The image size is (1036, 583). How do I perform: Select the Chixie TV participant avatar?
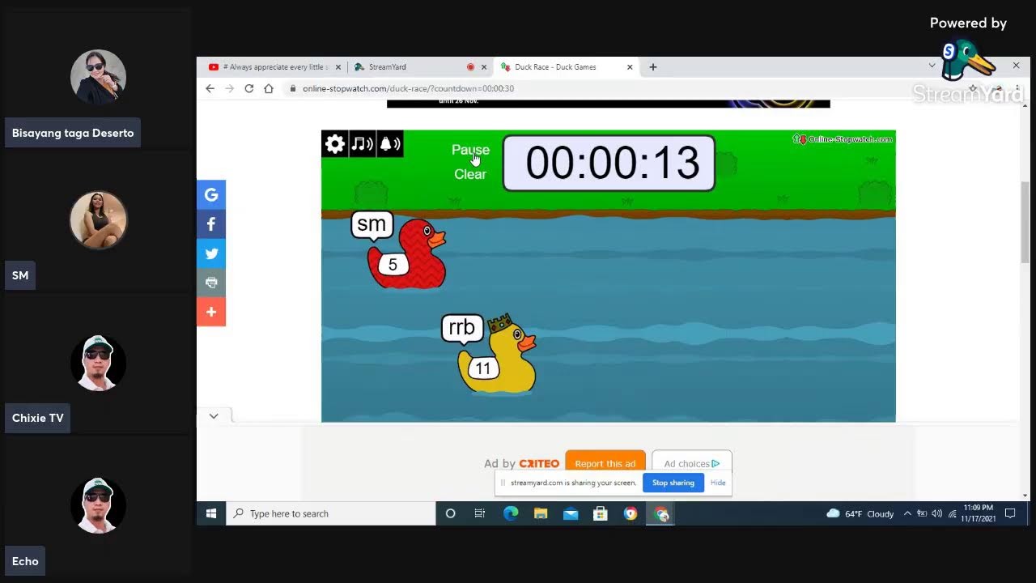[98, 363]
